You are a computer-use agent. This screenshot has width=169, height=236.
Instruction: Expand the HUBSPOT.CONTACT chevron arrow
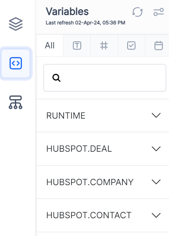click(x=156, y=215)
